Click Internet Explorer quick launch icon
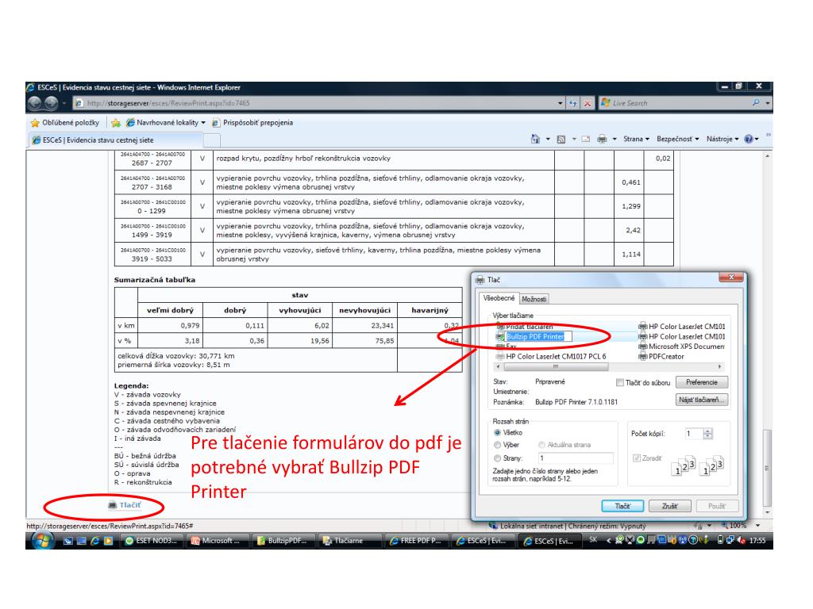This screenshot has height=609, width=813. coord(95,541)
